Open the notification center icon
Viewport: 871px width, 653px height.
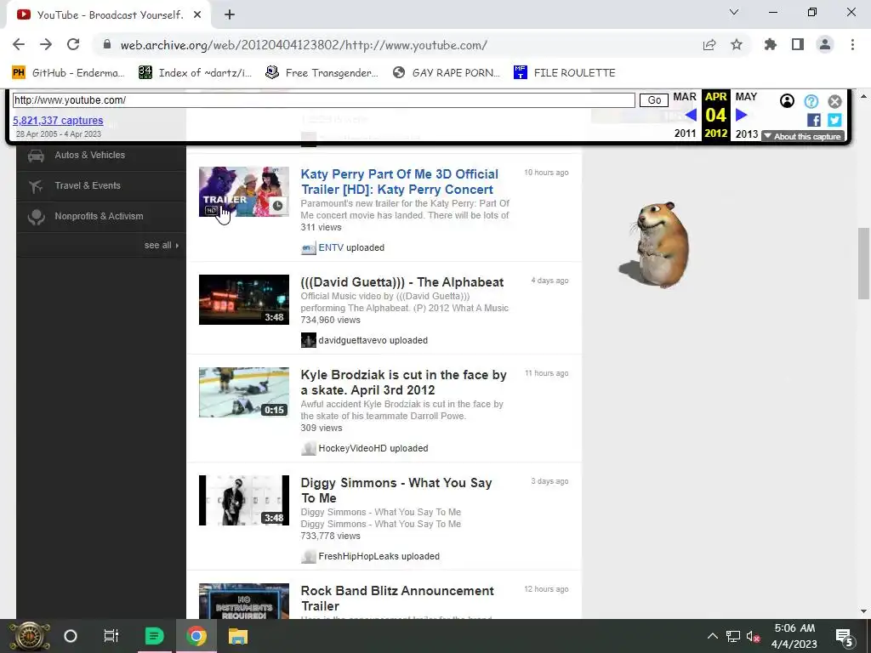click(845, 637)
